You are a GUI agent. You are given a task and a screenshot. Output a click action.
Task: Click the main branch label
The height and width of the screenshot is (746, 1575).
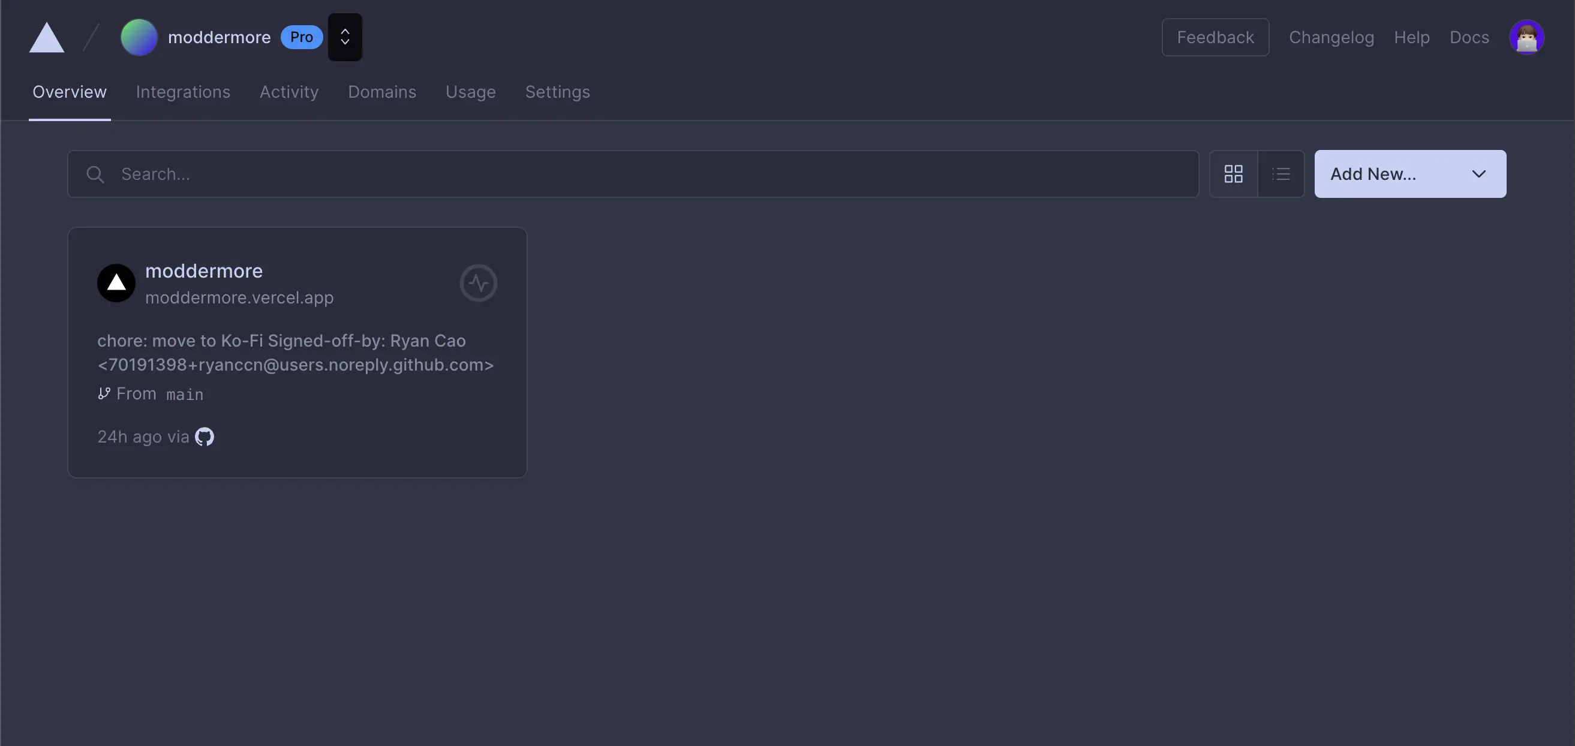(185, 395)
